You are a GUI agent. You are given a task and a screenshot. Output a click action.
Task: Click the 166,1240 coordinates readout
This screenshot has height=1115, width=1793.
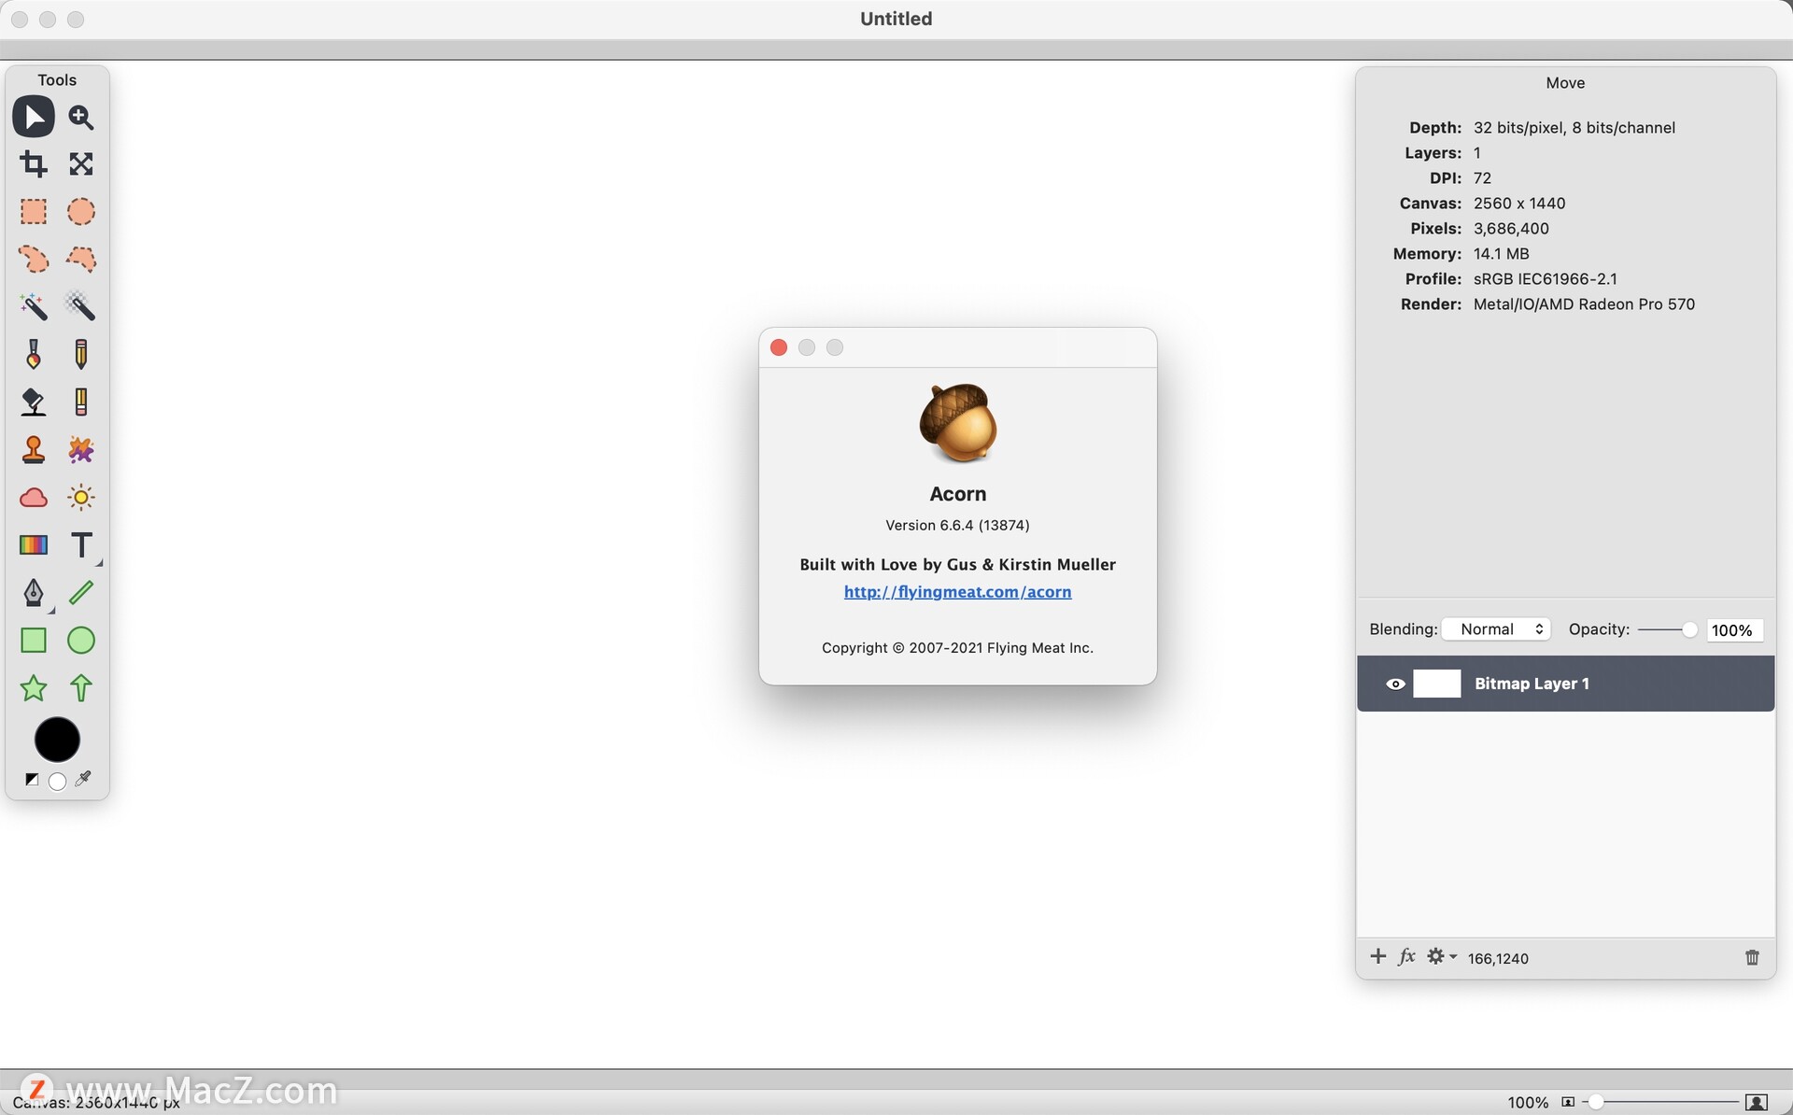point(1498,958)
